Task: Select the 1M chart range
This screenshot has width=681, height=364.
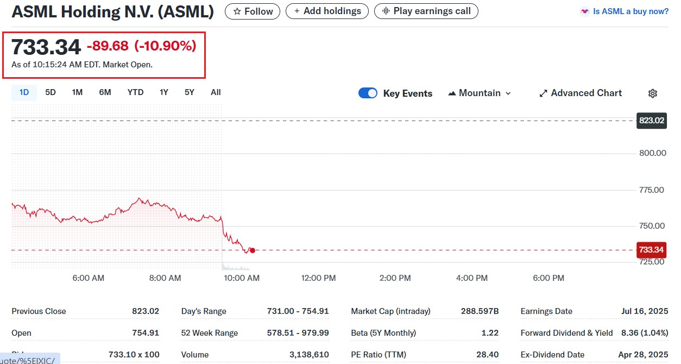Action: [77, 92]
